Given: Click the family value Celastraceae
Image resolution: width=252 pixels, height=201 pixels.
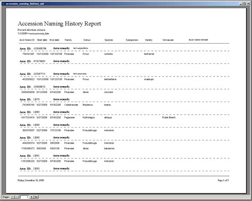Looking at the screenshot, I should click(x=71, y=105).
